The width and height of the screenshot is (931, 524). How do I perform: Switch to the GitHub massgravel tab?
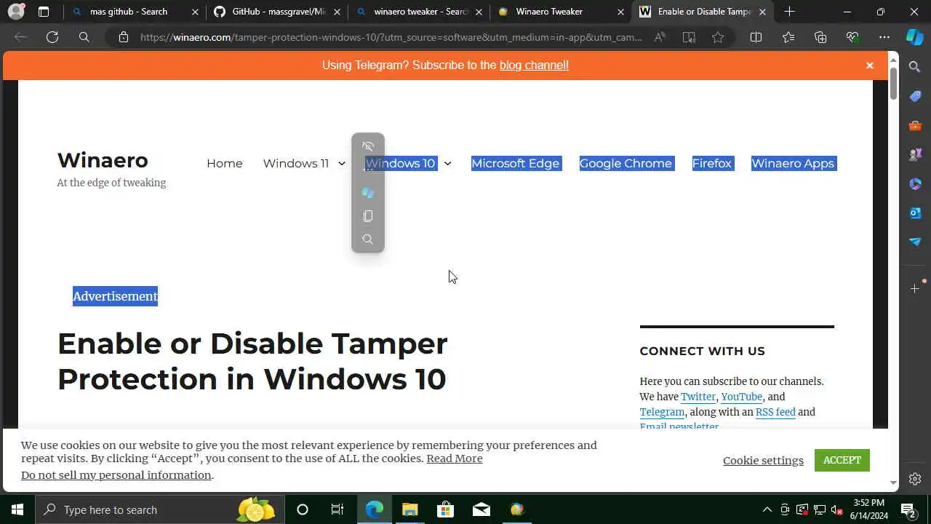point(276,12)
